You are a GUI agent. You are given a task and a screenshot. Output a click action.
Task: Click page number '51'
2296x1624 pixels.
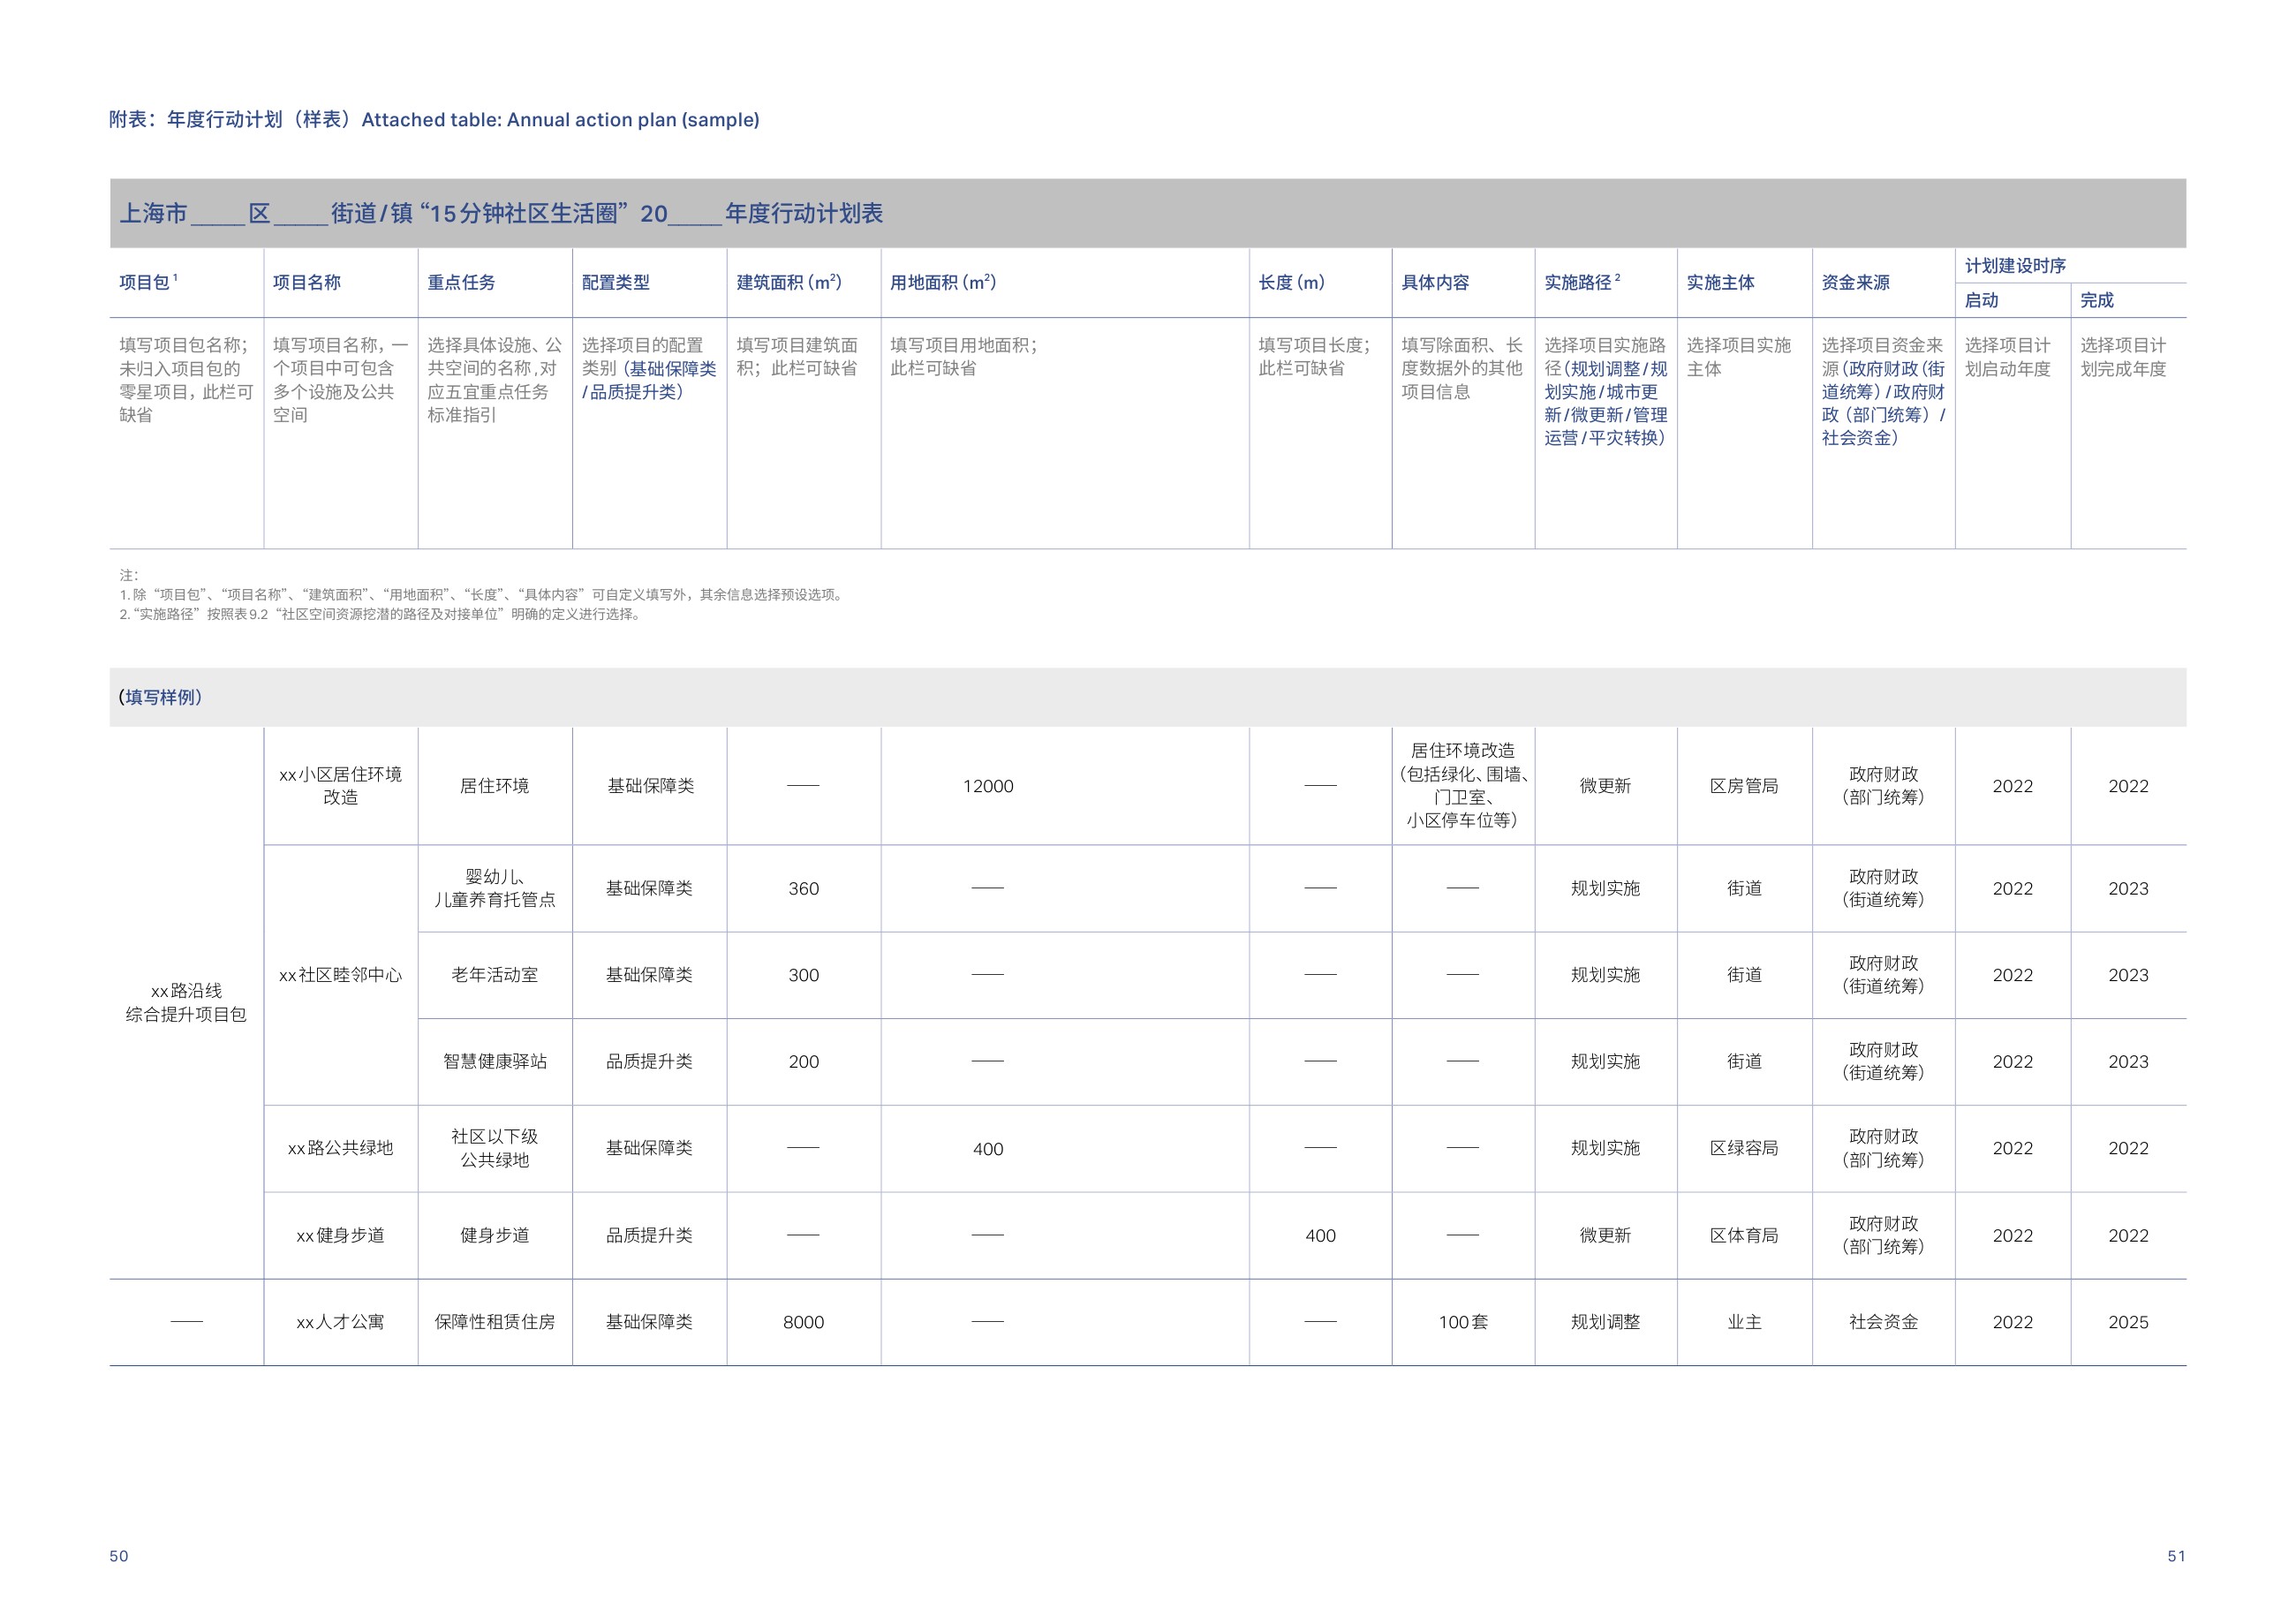pos(2176,1556)
